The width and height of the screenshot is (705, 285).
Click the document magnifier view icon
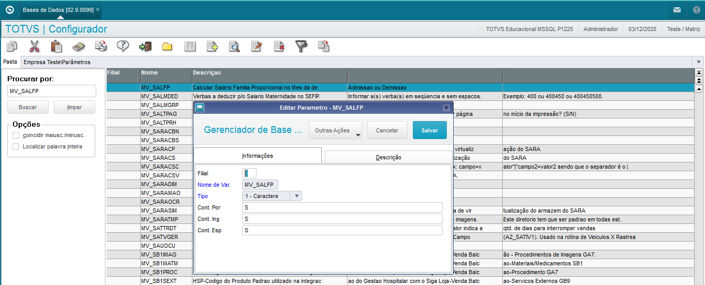[x=234, y=46]
